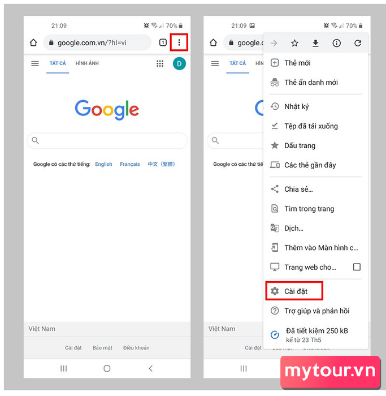
Task: Select Cài đặt in the menu
Action: tap(294, 291)
